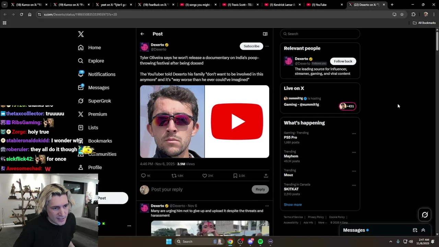Expand the Messages drawer
The width and height of the screenshot is (439, 247).
pos(423,230)
